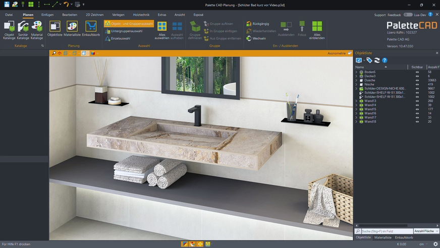Expand the Kataloge group dialog launcher
Image resolution: width=440 pixels, height=248 pixels.
coord(42,45)
